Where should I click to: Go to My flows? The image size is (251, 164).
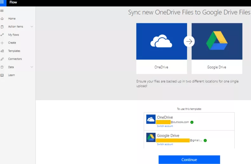tap(13, 35)
